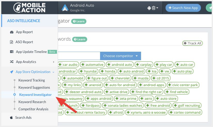Add keyword 'vw' via plus icon
The height and width of the screenshot is (127, 213).
click(x=162, y=71)
